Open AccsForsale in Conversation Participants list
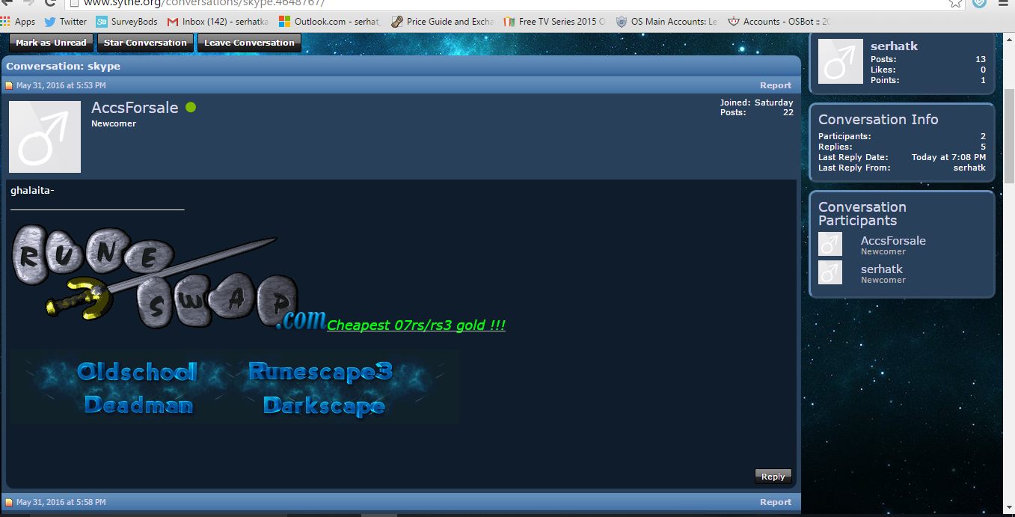Image resolution: width=1015 pixels, height=517 pixels. pos(893,241)
